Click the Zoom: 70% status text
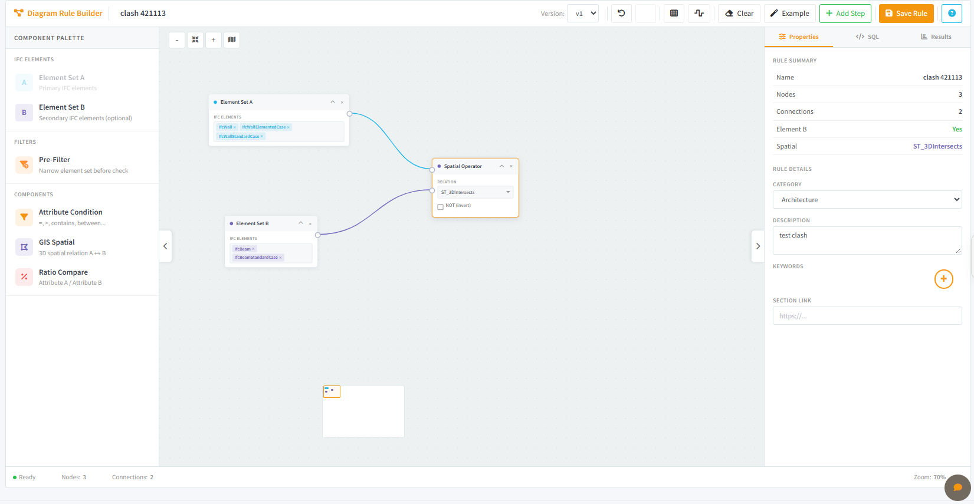Viewport: 974px width, 504px height. click(x=930, y=477)
